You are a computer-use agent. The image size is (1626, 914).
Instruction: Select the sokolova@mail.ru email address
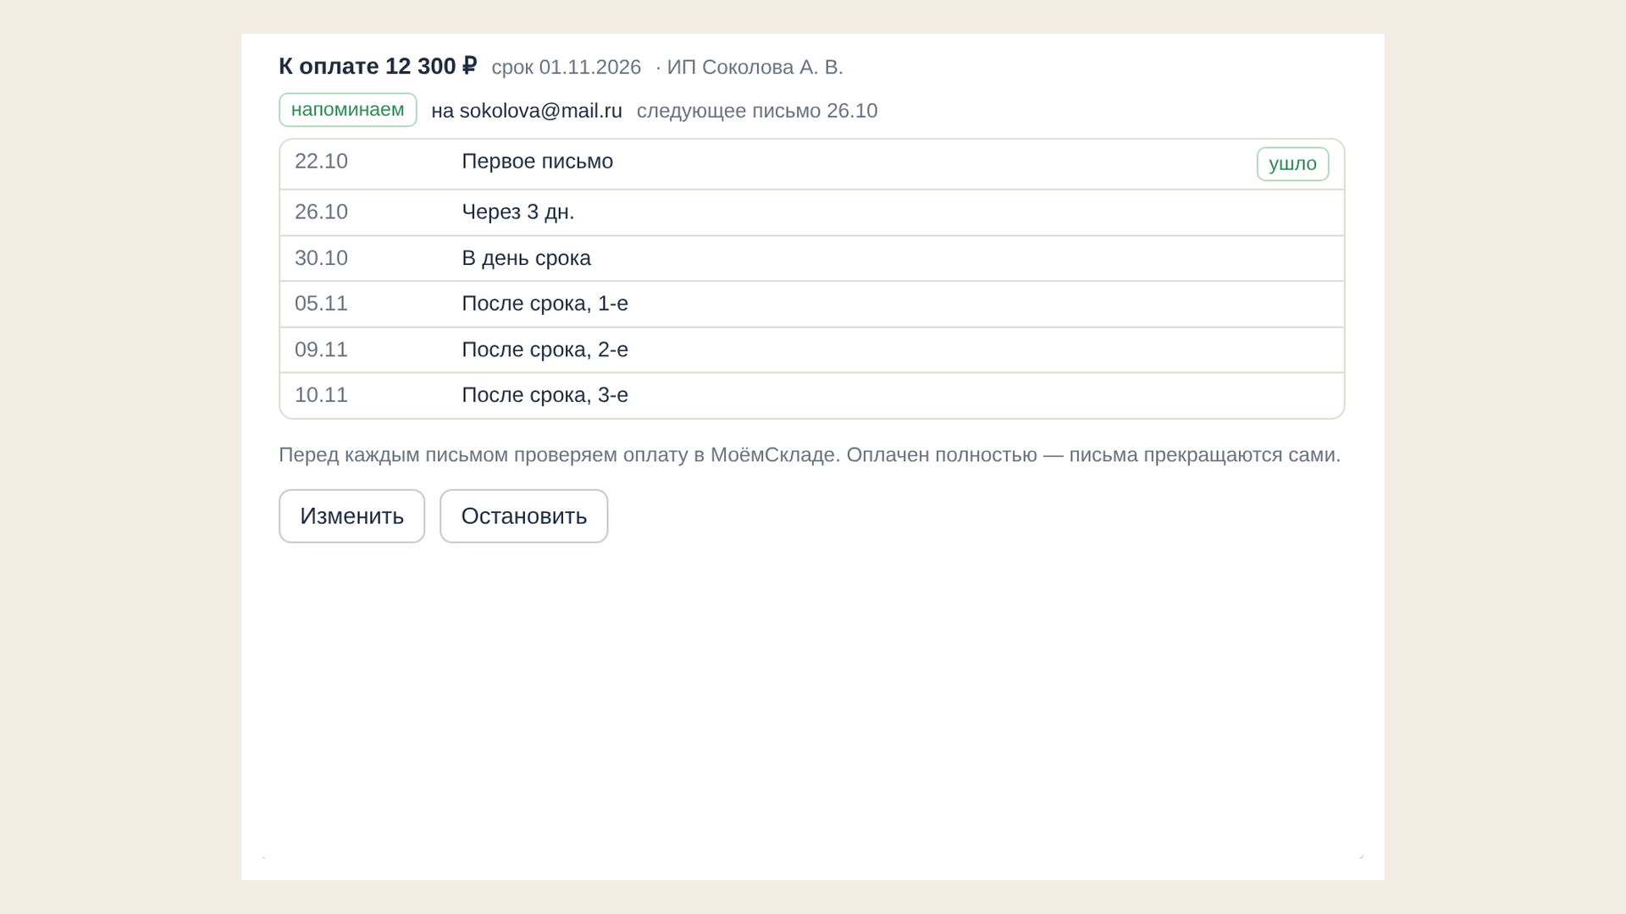pyautogui.click(x=540, y=111)
